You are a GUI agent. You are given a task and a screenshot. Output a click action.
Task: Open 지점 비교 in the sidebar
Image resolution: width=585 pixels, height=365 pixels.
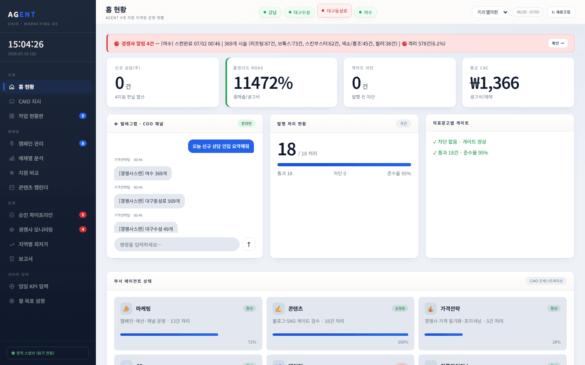pos(47,173)
